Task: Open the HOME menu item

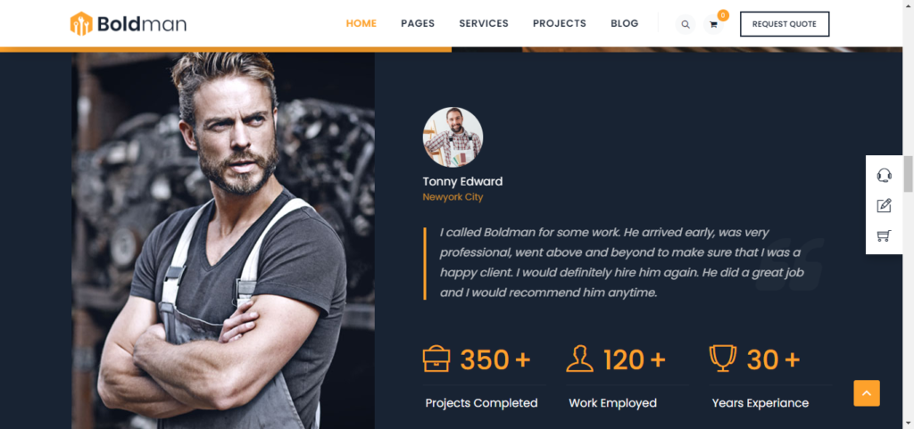Action: pyautogui.click(x=361, y=24)
